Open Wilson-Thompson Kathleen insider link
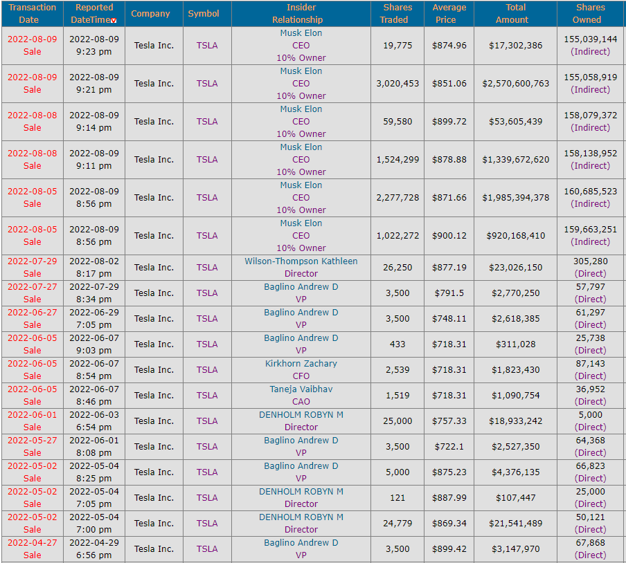Screen dimensions: 626x563 coord(301,261)
